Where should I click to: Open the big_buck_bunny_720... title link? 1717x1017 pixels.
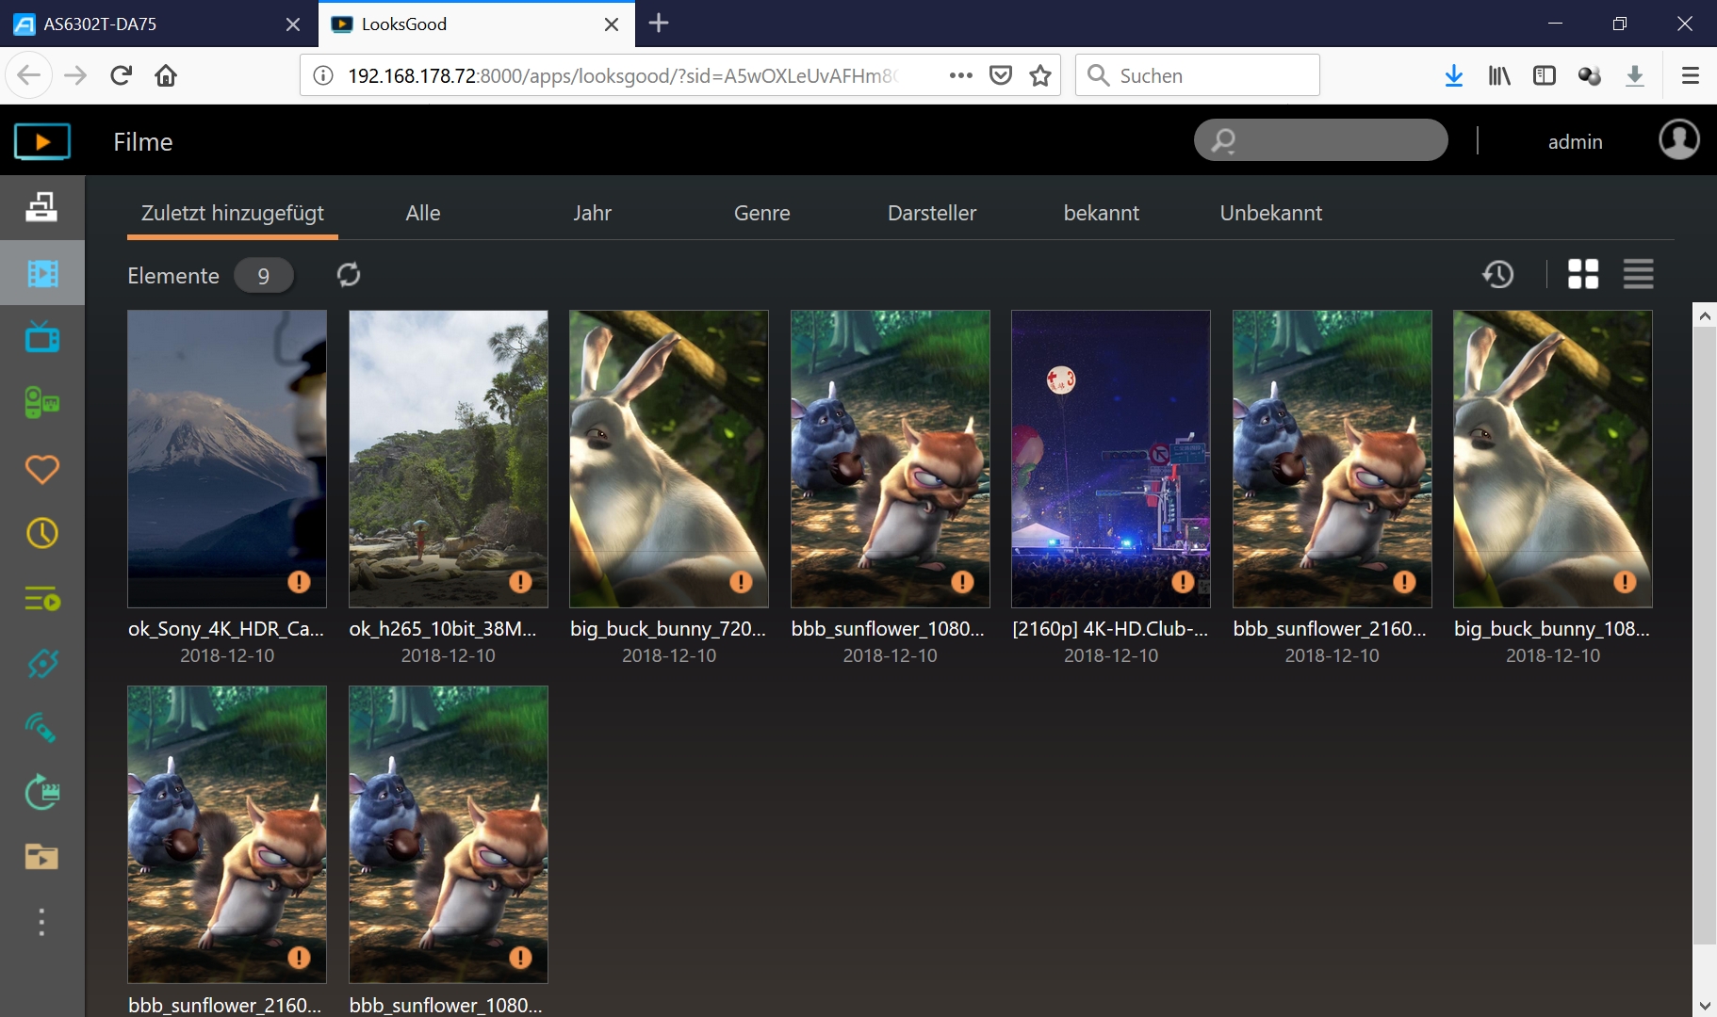pos(668,628)
